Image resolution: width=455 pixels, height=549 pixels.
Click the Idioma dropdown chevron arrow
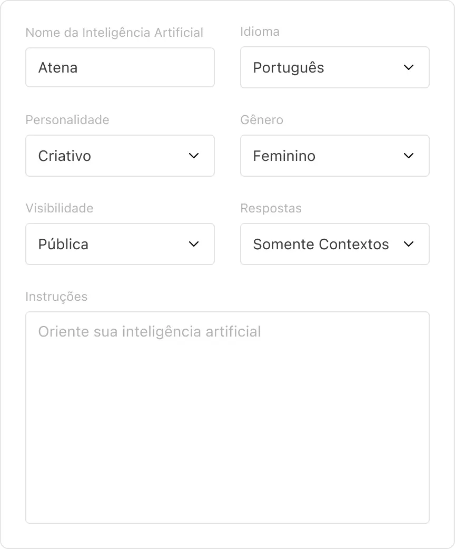point(409,67)
